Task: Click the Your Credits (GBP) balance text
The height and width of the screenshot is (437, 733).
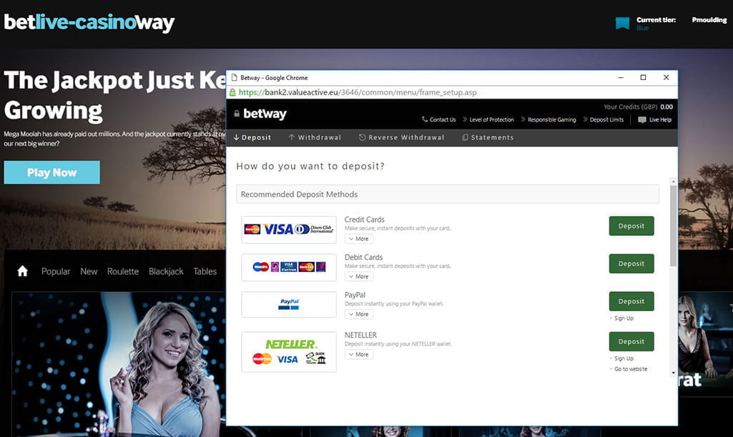Action: pos(638,107)
